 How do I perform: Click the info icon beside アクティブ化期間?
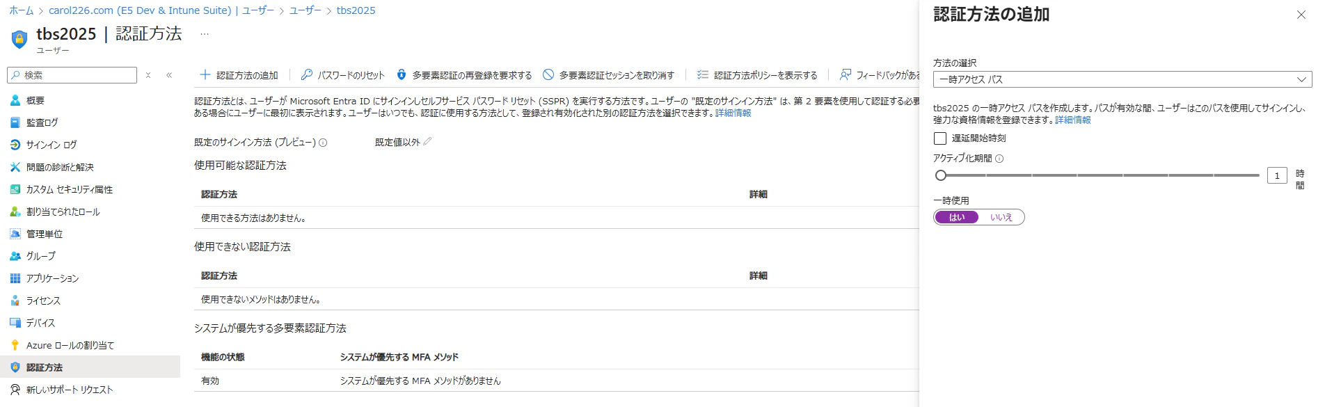point(999,159)
